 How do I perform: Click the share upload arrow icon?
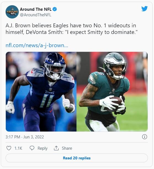coord(56,148)
